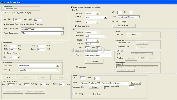Click the Image section Top field
The width and height of the screenshot is (177, 100).
[x=97, y=78]
